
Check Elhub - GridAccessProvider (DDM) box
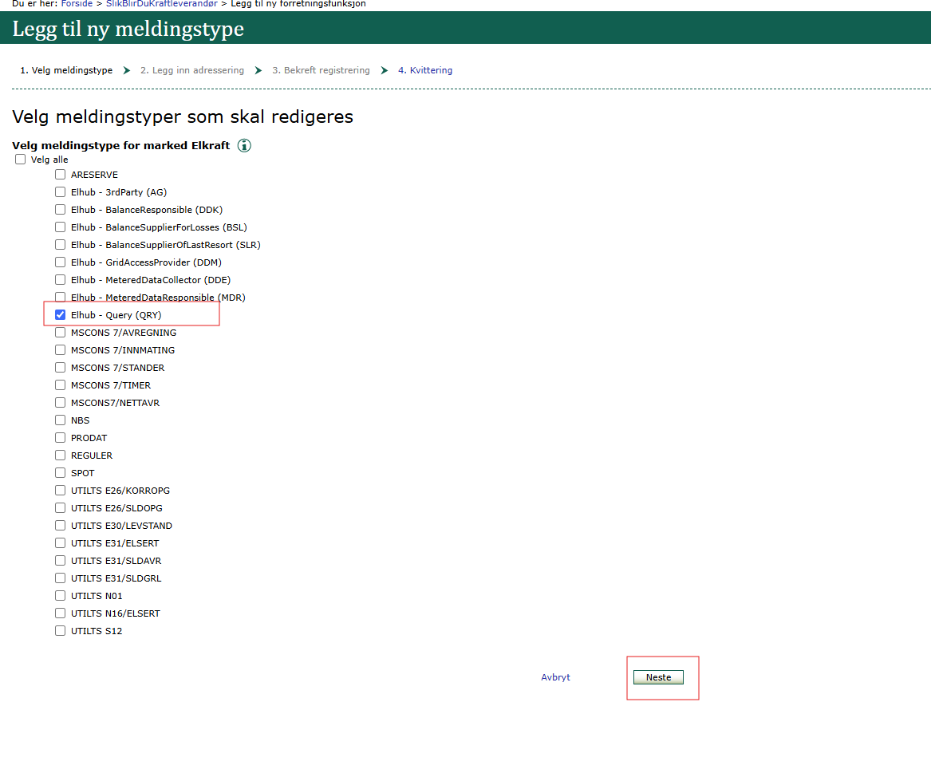click(60, 262)
